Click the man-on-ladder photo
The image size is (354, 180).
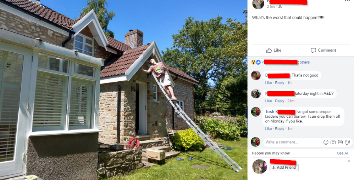123,90
